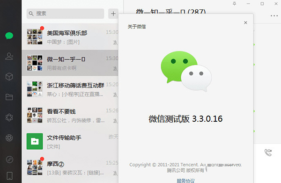Viewport: 281px width, 183px height.
Task: Open the 文件传输助手 chat
Action: click(x=70, y=141)
